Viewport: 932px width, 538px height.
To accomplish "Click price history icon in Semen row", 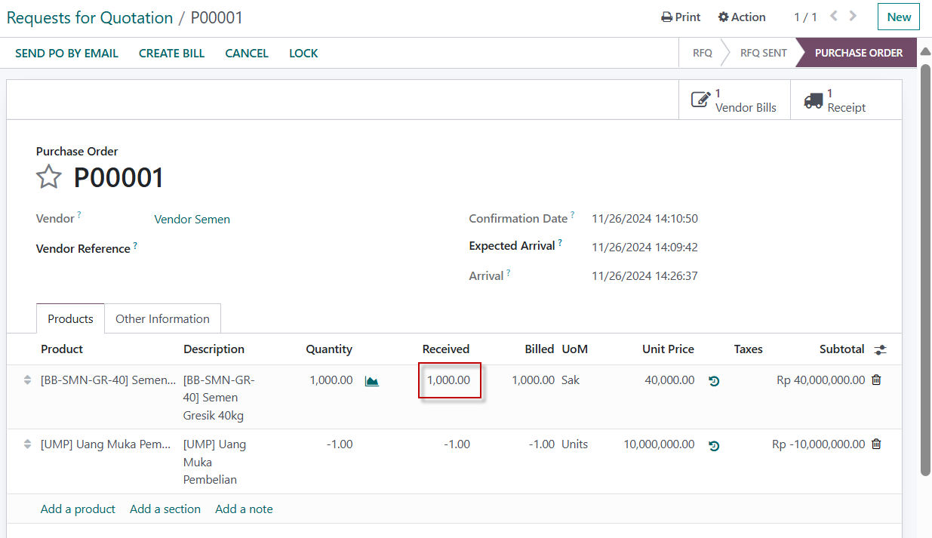I will coord(714,380).
